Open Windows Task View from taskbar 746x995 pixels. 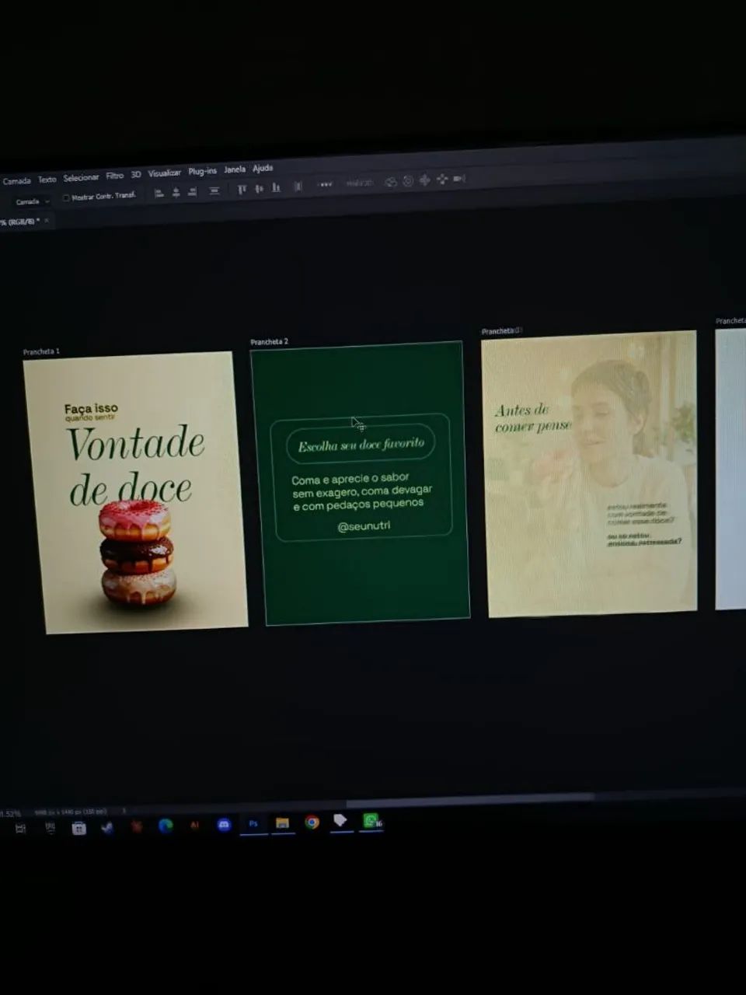(21, 829)
